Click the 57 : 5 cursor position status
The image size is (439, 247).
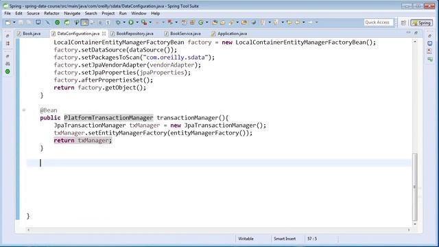pyautogui.click(x=312, y=239)
